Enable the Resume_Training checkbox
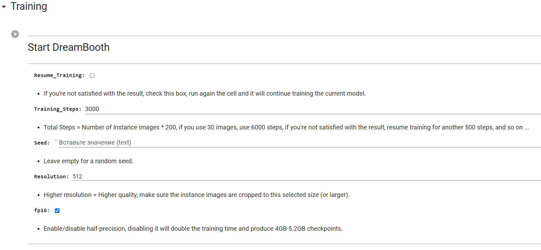Screen dimensions: 541x250 pos(92,75)
